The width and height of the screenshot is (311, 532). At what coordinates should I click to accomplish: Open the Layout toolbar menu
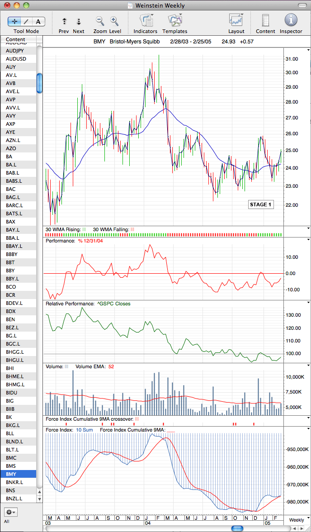(236, 20)
